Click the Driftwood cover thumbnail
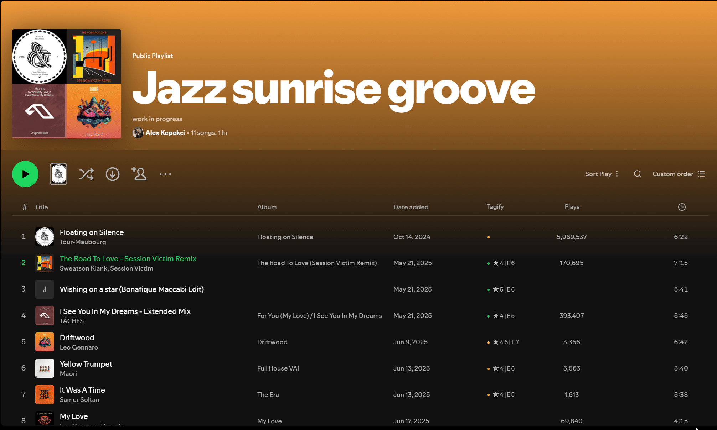This screenshot has width=717, height=430. [45, 342]
